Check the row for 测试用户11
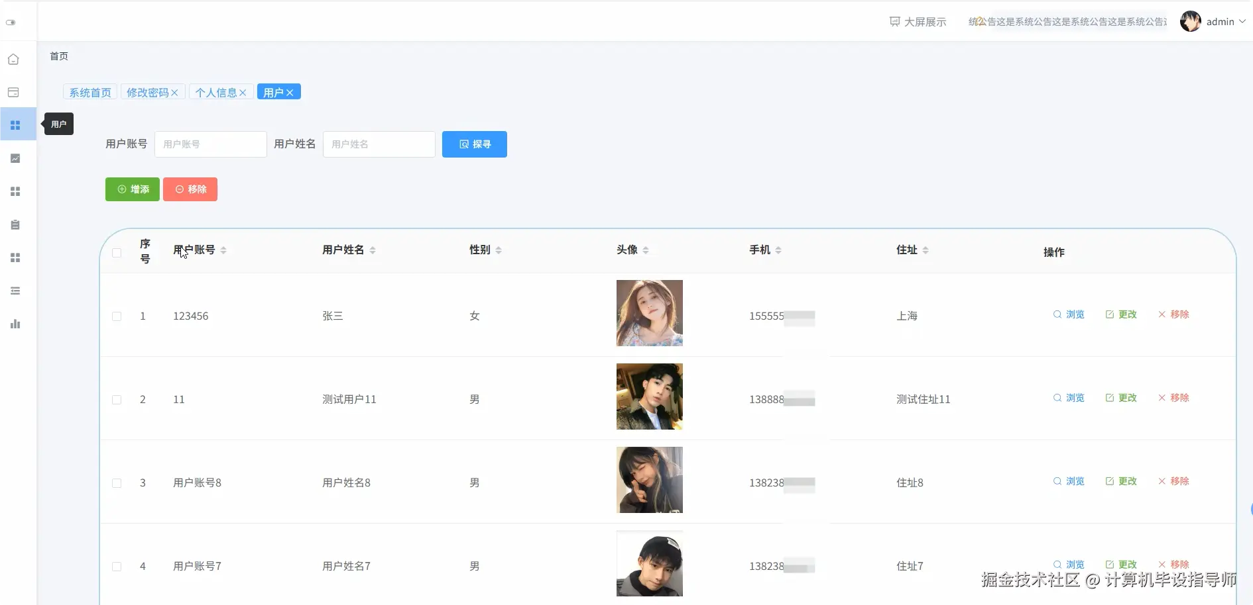This screenshot has height=605, width=1253. (x=117, y=400)
